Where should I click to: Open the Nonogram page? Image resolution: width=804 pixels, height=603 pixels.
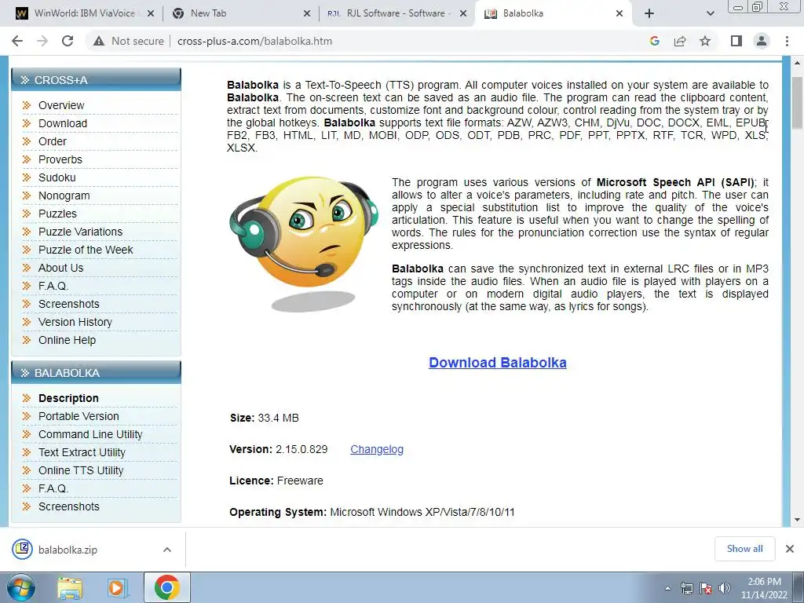[64, 196]
